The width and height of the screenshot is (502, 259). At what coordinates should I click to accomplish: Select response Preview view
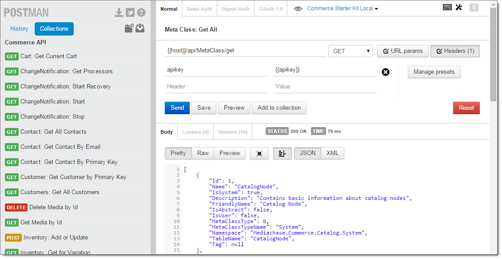[230, 153]
